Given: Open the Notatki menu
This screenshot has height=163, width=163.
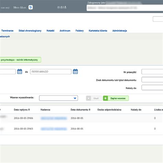Looking at the screenshot, I should 51,31.
